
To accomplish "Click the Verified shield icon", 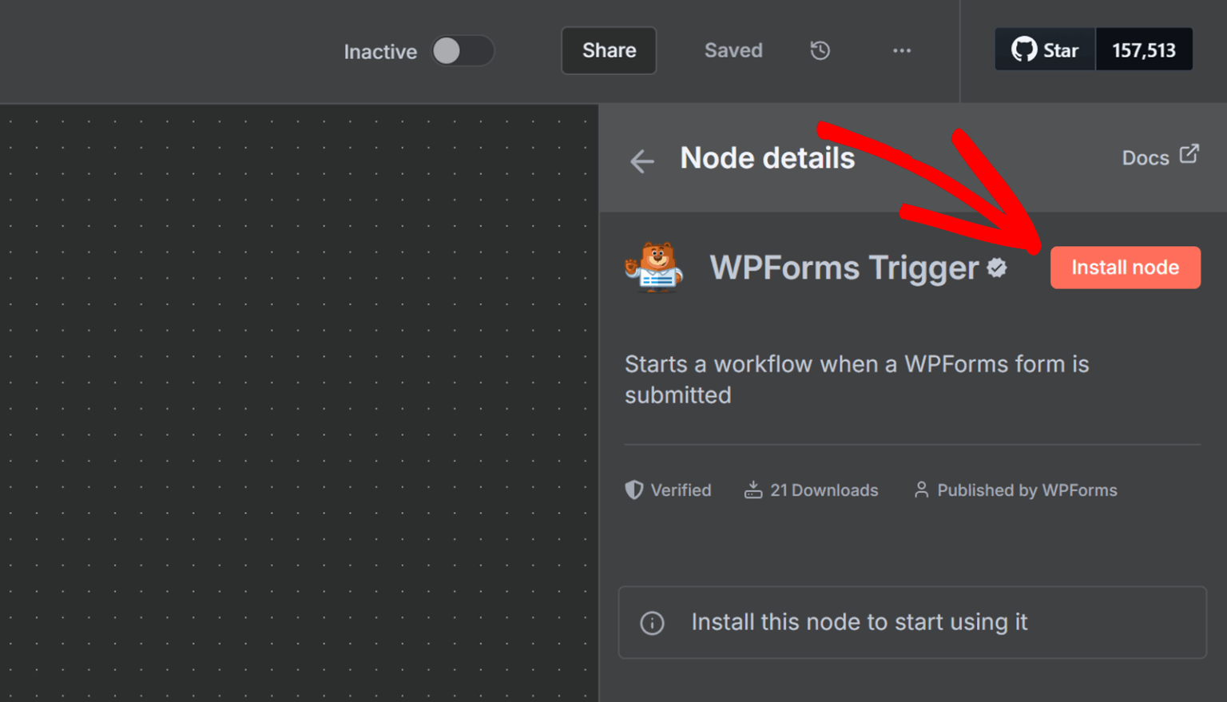I will pos(633,490).
